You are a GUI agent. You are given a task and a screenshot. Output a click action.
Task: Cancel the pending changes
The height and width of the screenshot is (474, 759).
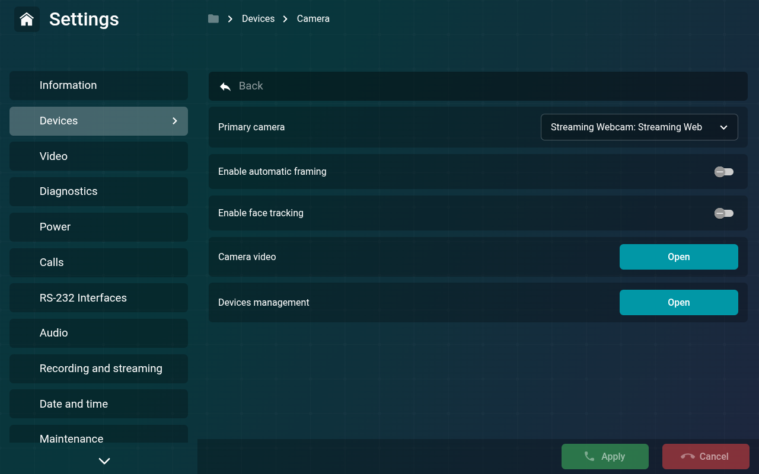click(x=706, y=456)
